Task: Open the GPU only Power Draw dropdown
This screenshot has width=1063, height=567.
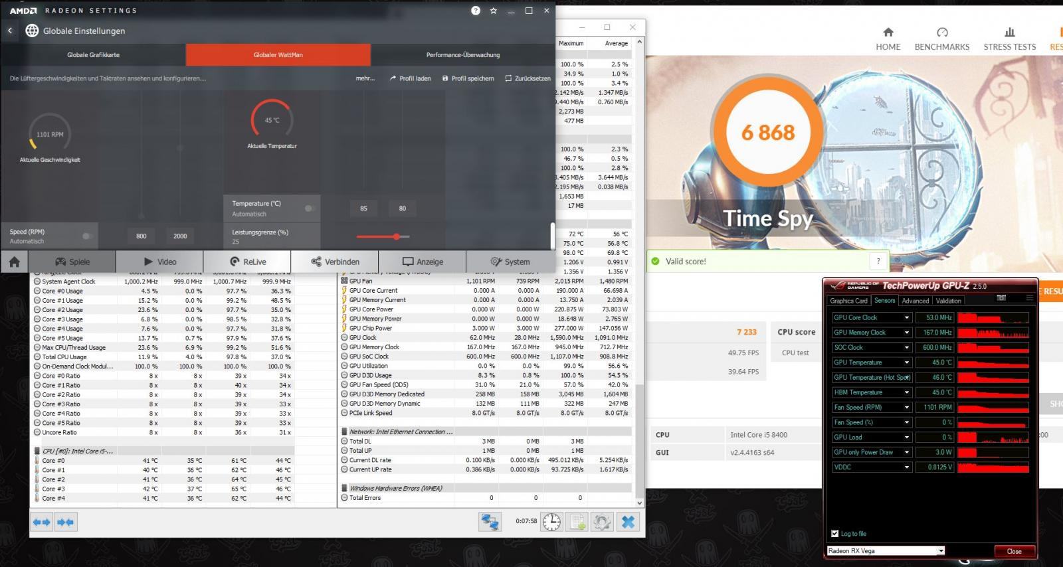Action: tap(906, 452)
